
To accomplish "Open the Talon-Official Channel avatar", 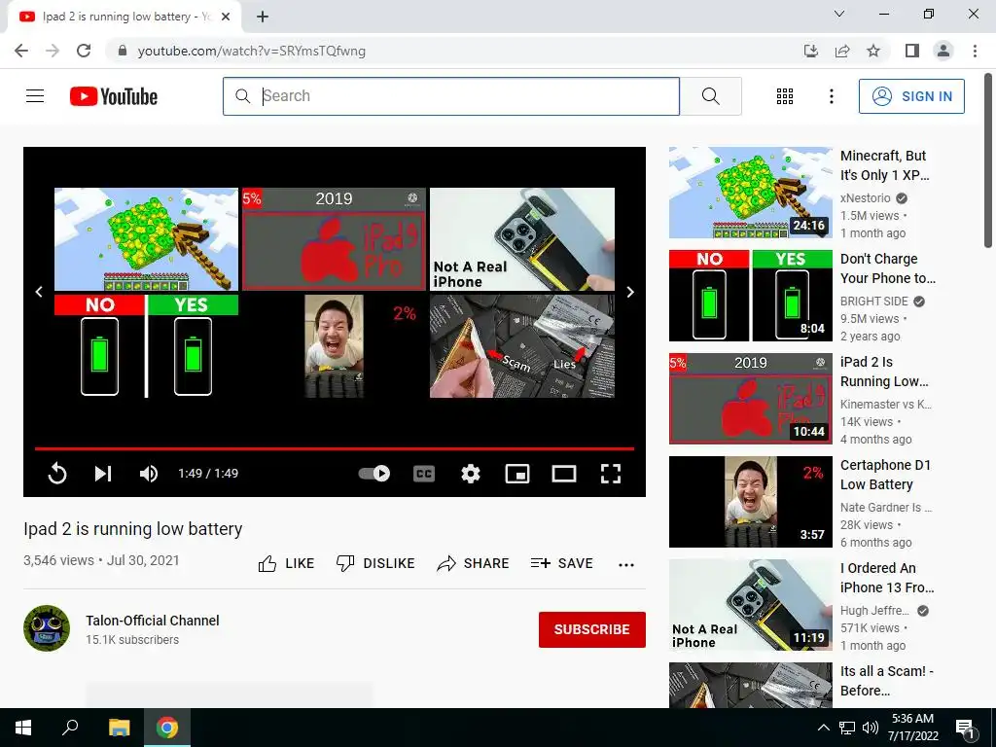I will [x=47, y=628].
